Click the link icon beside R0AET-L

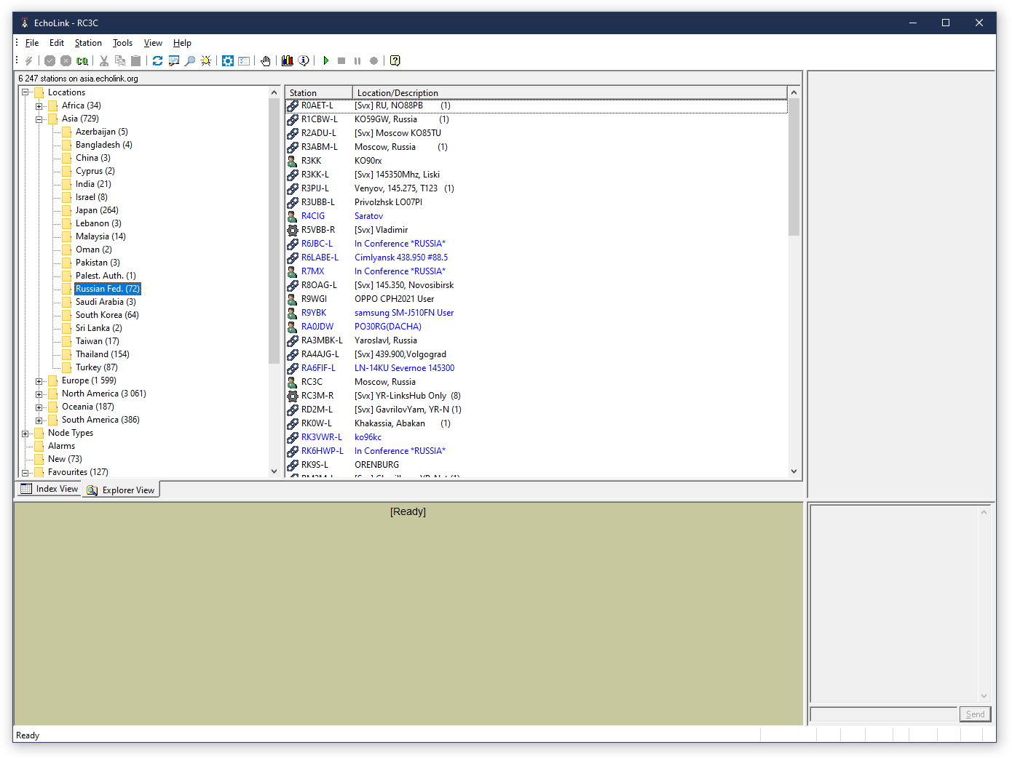click(x=293, y=105)
